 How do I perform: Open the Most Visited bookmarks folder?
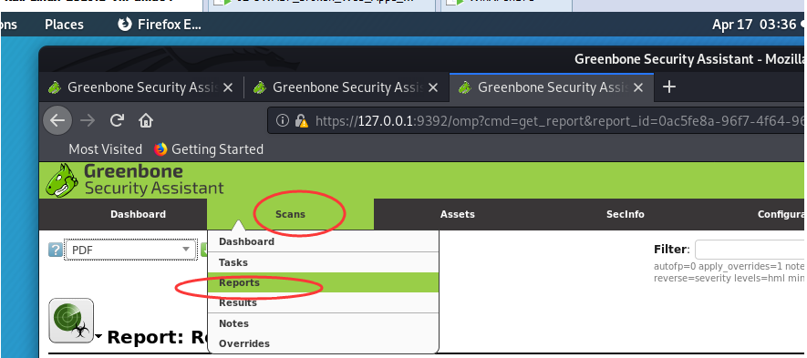point(105,149)
